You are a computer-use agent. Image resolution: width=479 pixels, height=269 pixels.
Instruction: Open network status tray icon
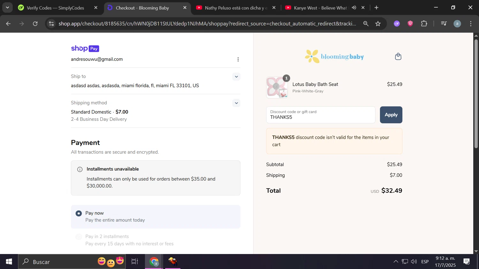point(405,262)
